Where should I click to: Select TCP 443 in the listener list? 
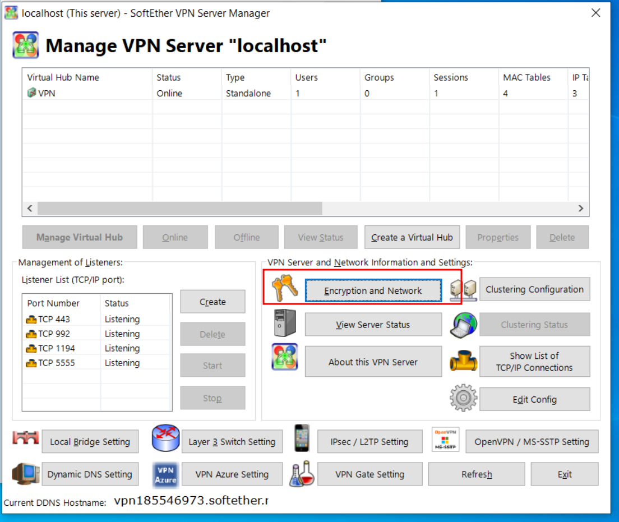tap(54, 319)
